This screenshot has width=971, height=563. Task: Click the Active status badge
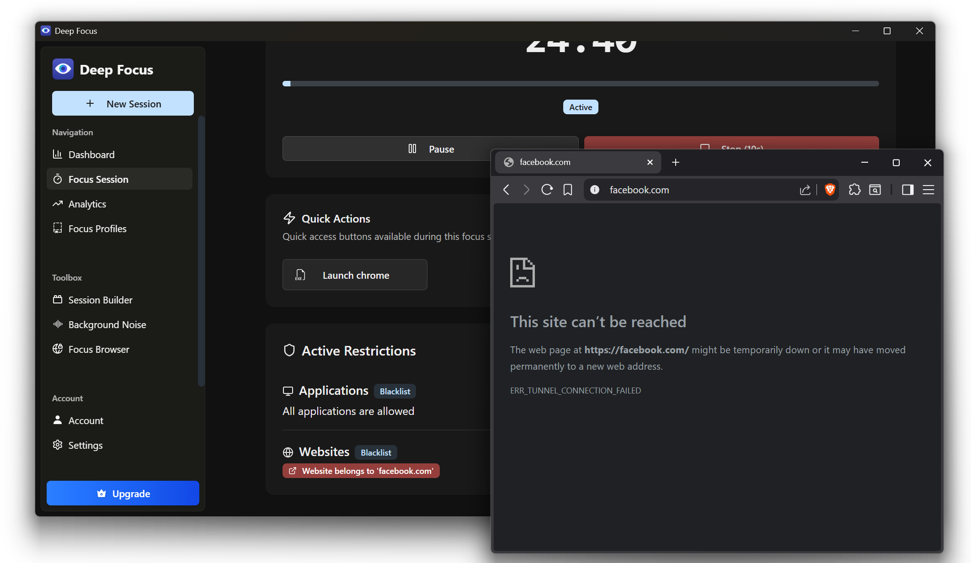coord(581,107)
